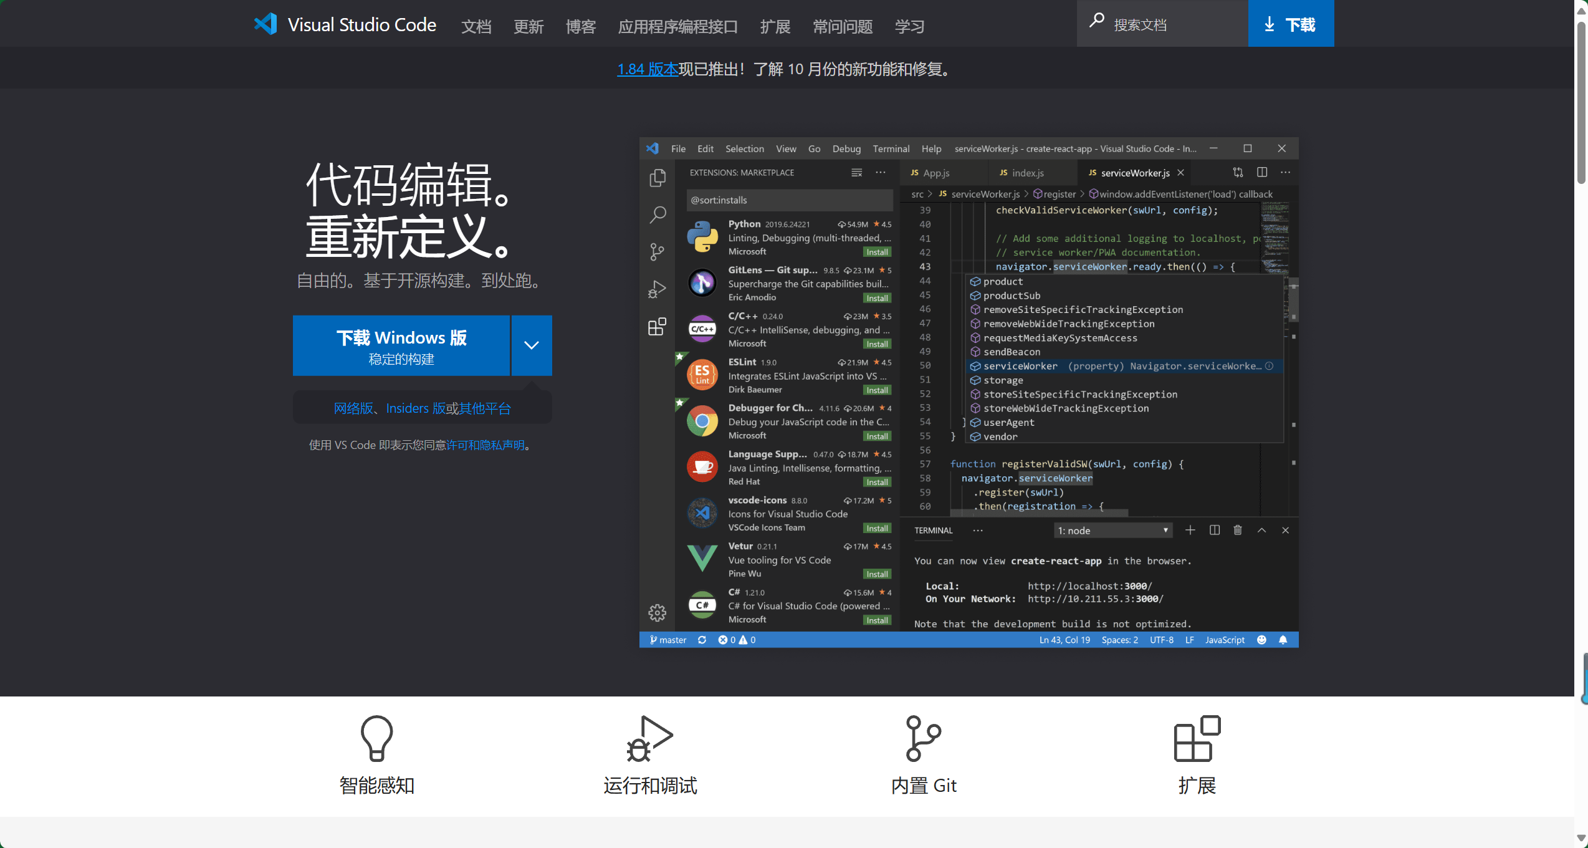The height and width of the screenshot is (848, 1588).
Task: Click the 内置 Git branch icon
Action: pos(923,740)
